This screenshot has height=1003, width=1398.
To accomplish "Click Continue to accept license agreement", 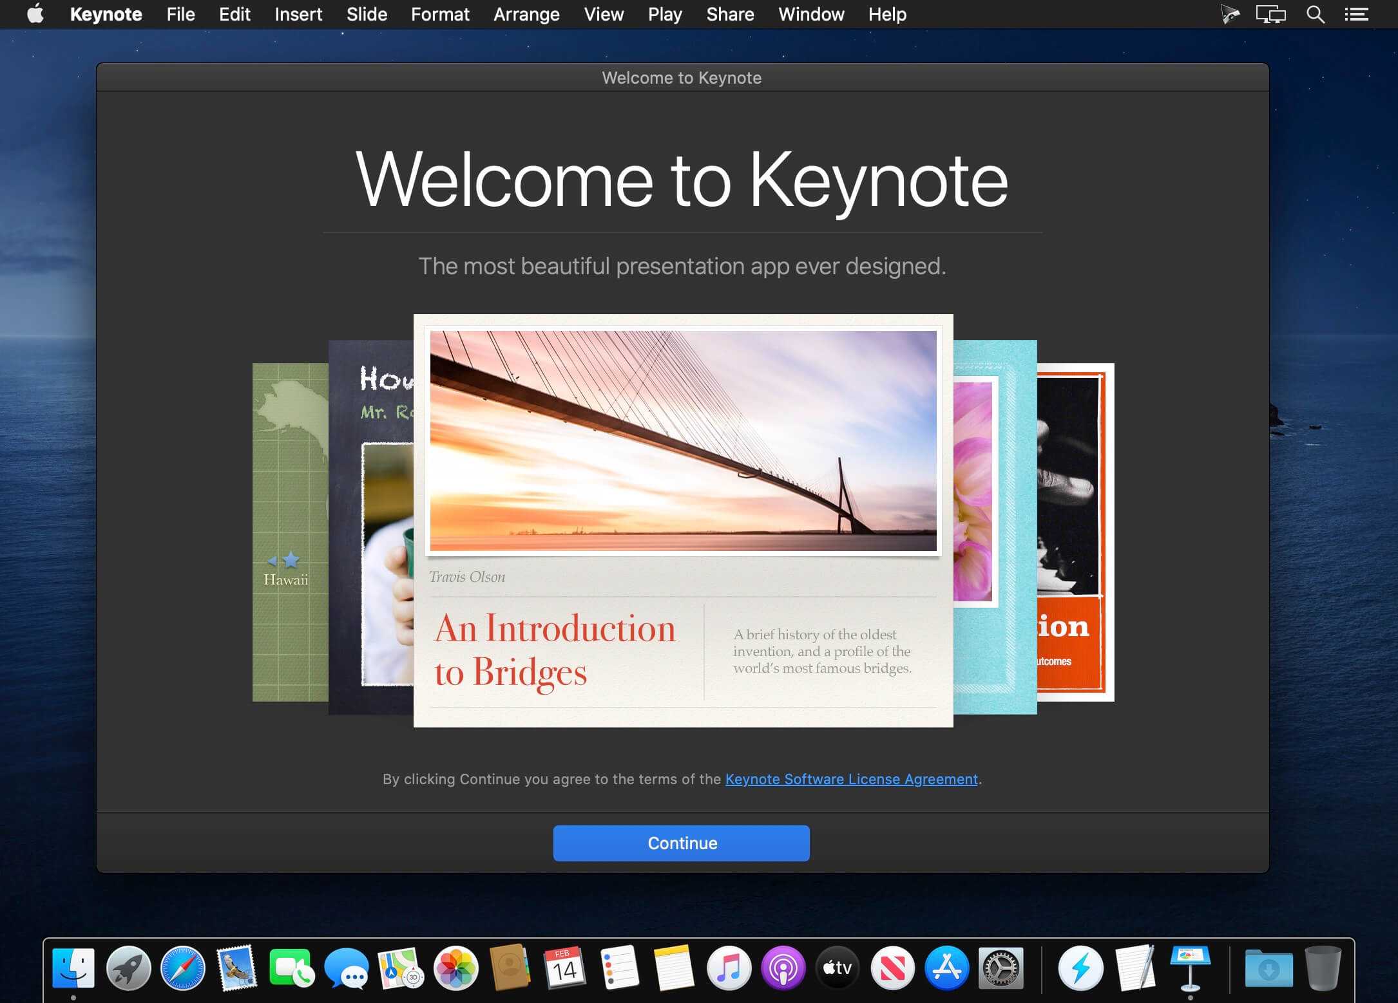I will pyautogui.click(x=682, y=843).
